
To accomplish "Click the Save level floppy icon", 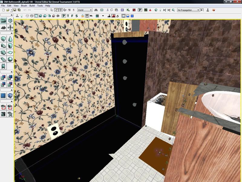I will 15,10.
